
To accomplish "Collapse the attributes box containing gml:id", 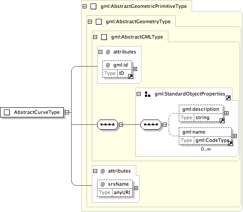I will [101, 52].
